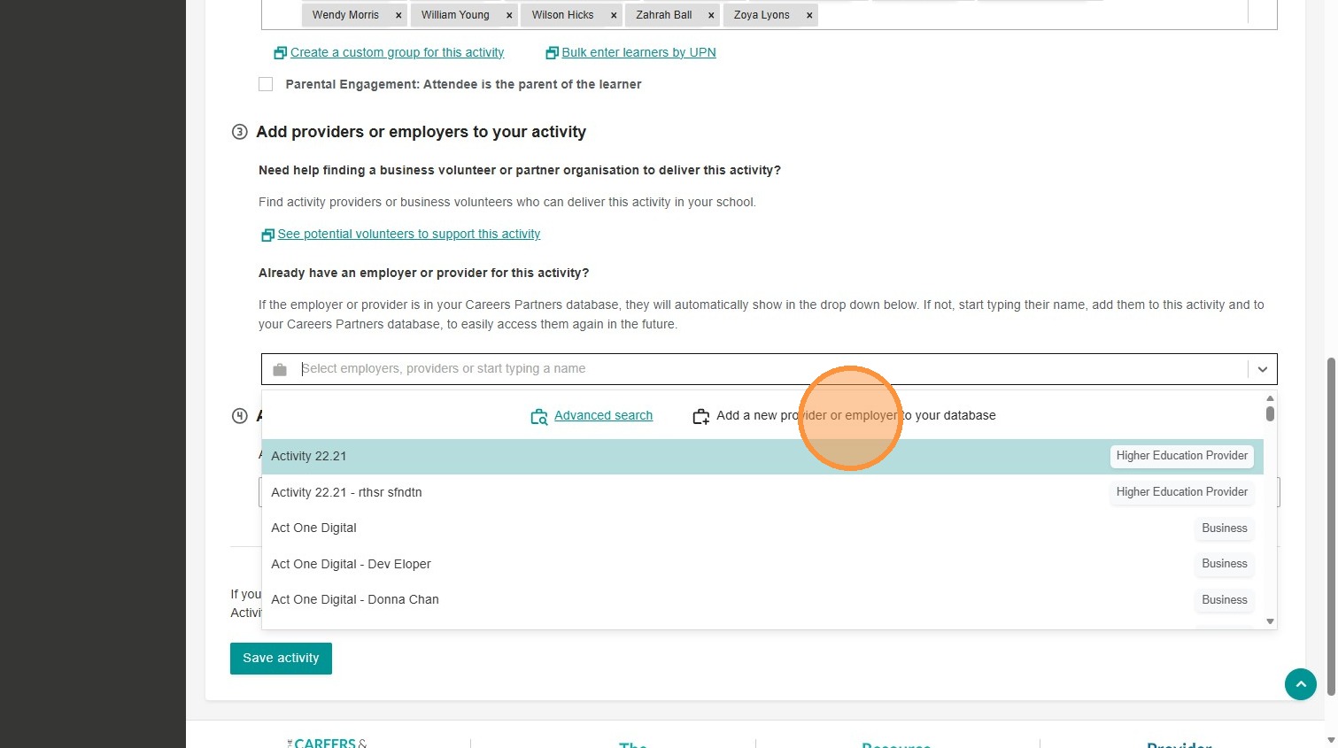Remove Zahrah Ball from learners
The height and width of the screenshot is (748, 1338).
711,15
